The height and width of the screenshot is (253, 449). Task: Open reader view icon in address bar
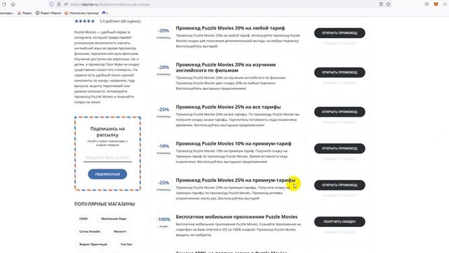click(x=381, y=4)
